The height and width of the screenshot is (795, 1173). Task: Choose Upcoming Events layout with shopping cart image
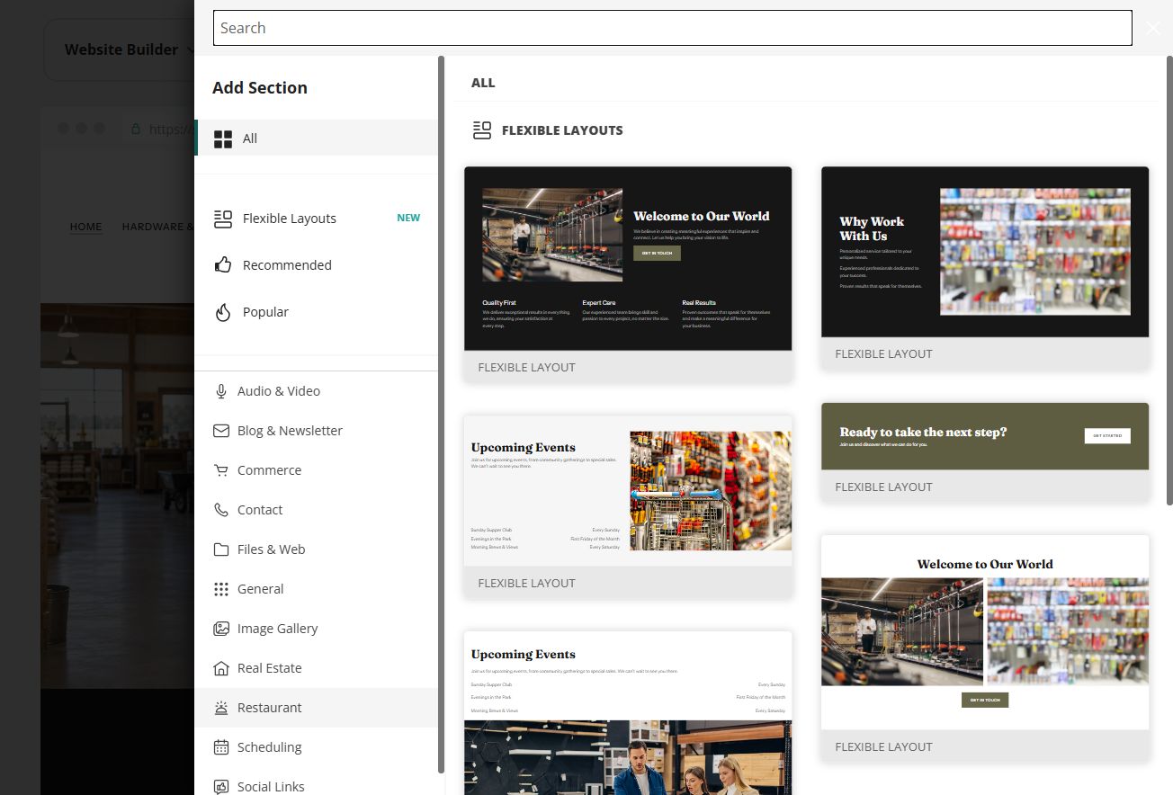click(x=628, y=507)
